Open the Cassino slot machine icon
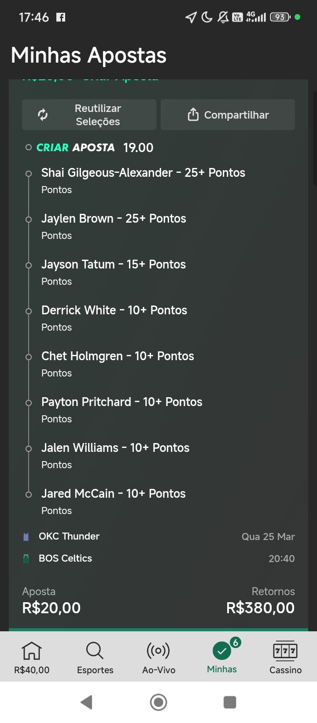Viewport: 317px width, 723px height. (x=285, y=651)
